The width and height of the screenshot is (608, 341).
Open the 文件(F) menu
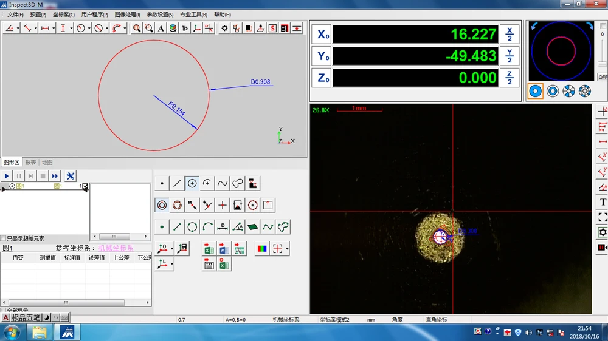pyautogui.click(x=15, y=15)
